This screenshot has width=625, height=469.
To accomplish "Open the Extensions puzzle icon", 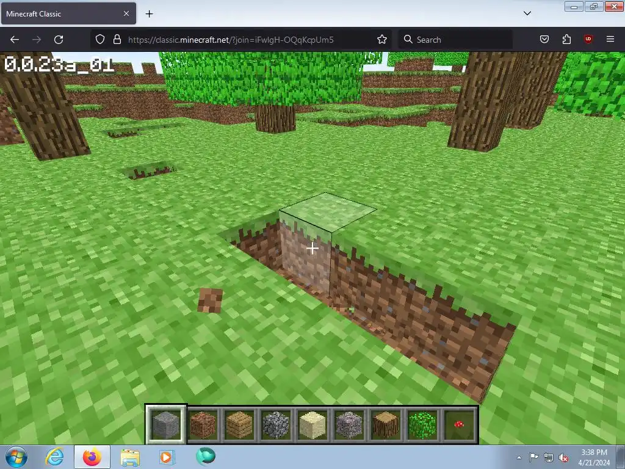I will tap(566, 40).
